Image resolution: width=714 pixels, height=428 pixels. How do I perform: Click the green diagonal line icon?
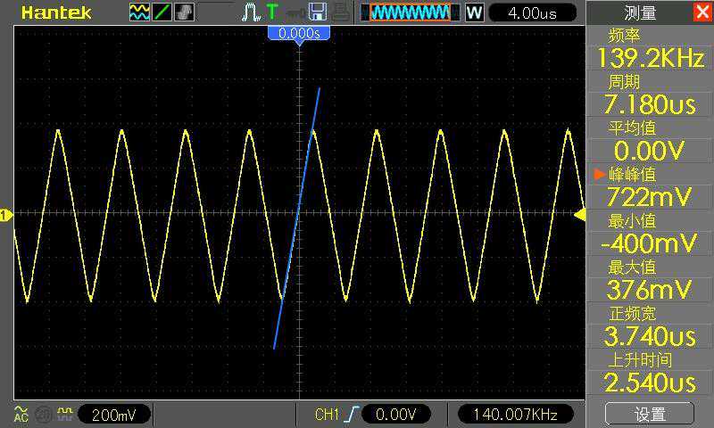point(162,12)
